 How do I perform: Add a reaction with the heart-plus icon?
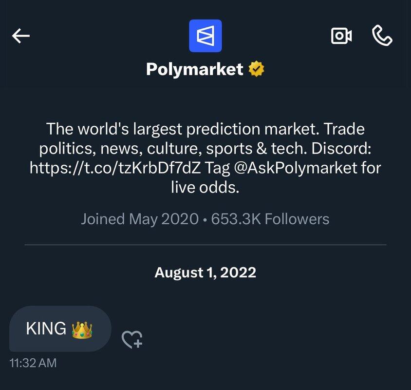tap(131, 339)
